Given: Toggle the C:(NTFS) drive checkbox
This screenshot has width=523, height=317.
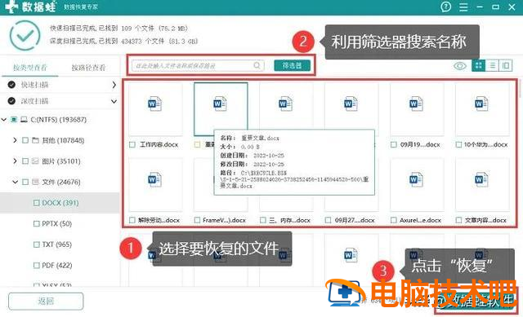Looking at the screenshot, I should tap(14, 120).
